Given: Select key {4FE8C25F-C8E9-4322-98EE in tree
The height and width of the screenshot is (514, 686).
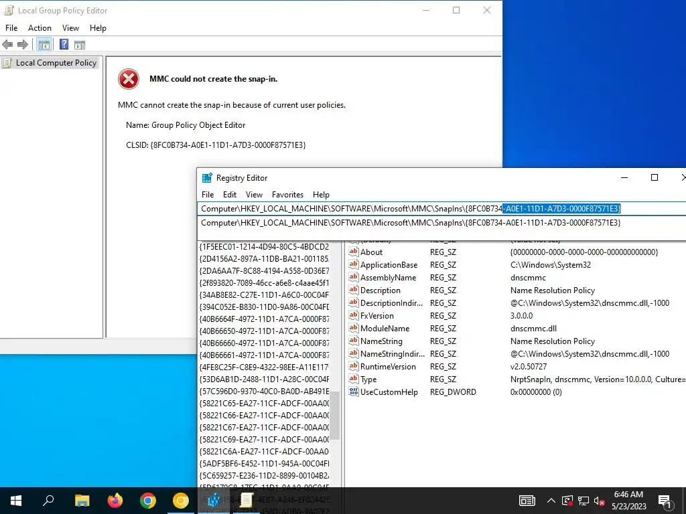Looking at the screenshot, I should point(264,367).
